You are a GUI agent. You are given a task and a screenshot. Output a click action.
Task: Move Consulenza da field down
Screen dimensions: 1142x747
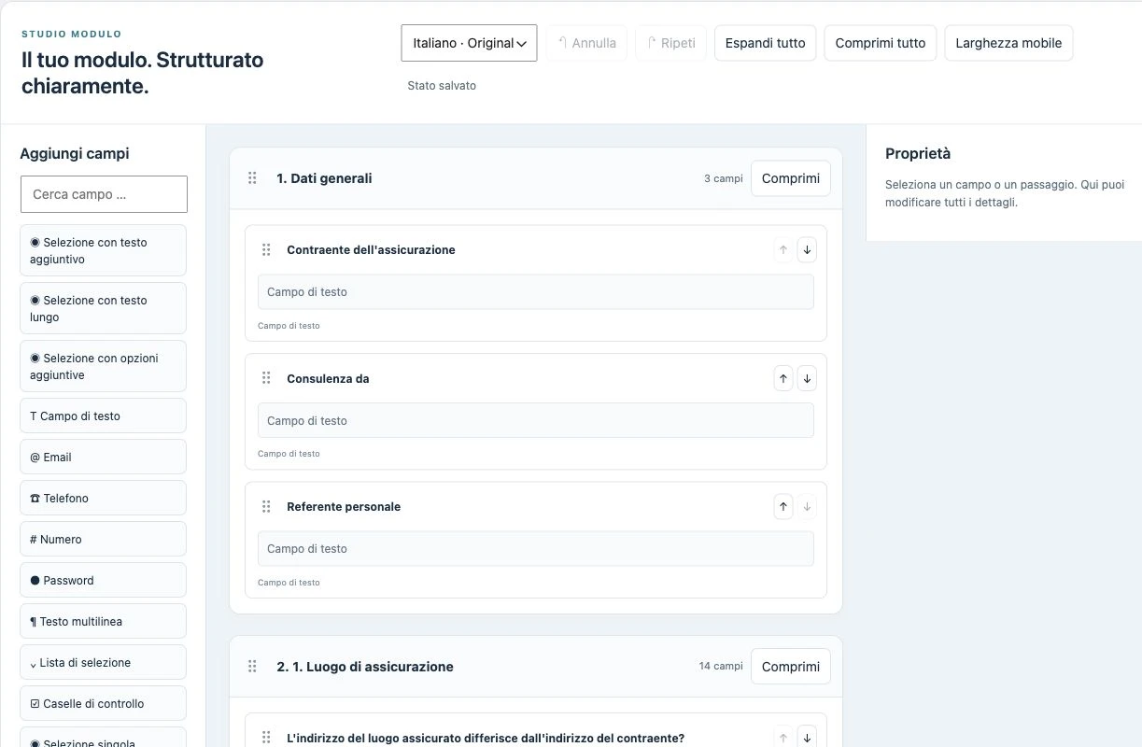(x=807, y=378)
